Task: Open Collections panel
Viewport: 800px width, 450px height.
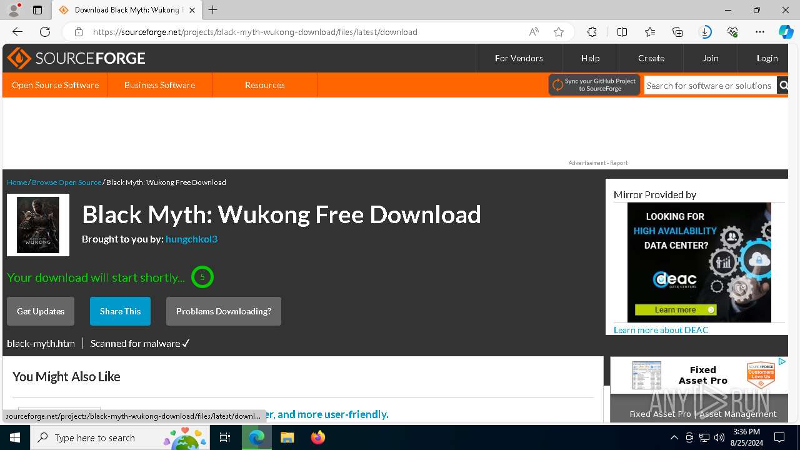Action: click(677, 32)
